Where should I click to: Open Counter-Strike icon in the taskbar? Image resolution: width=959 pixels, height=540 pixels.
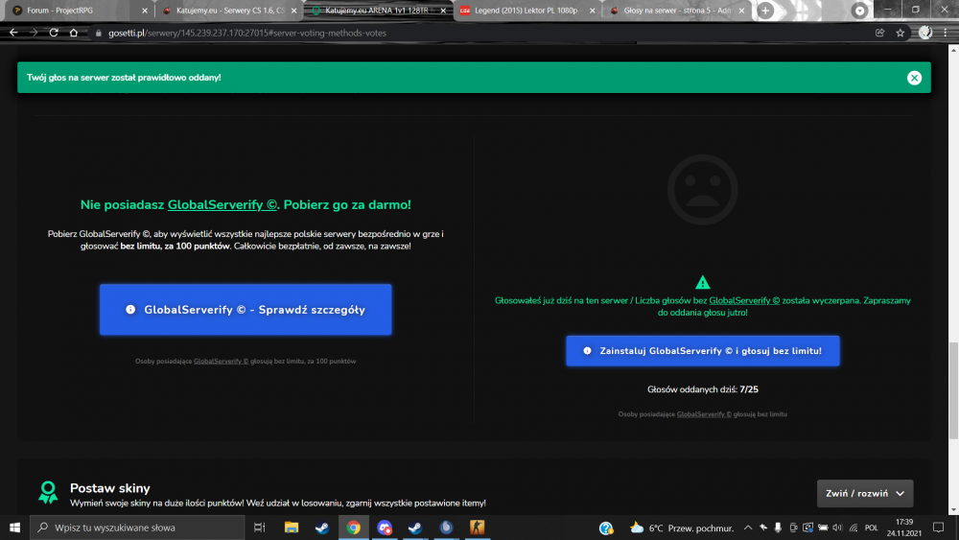coord(477,528)
